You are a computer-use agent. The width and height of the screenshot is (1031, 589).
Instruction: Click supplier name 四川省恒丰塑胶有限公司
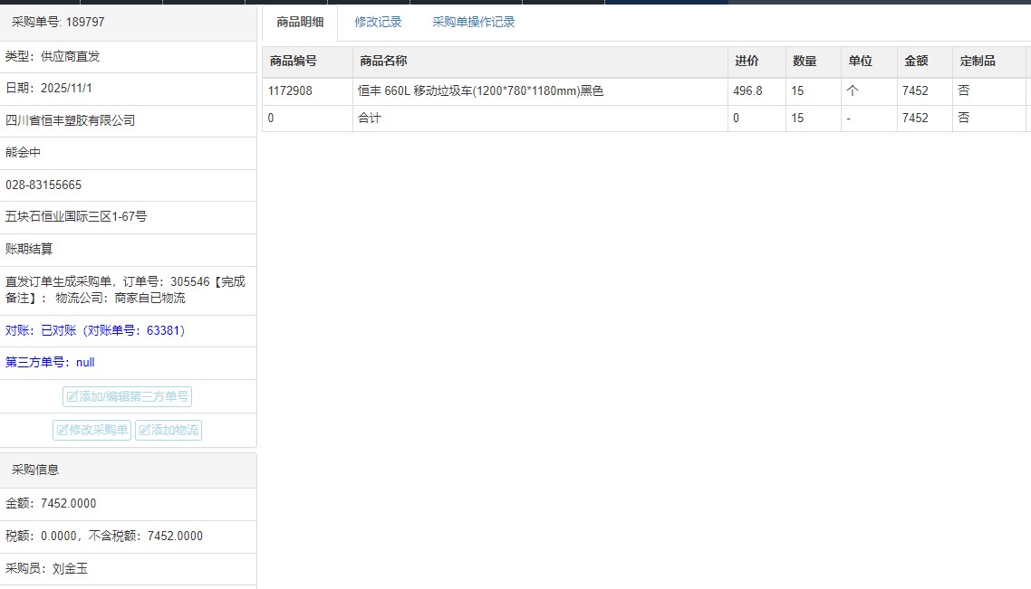70,120
